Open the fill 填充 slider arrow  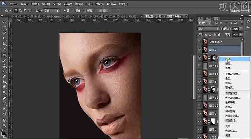241,34
